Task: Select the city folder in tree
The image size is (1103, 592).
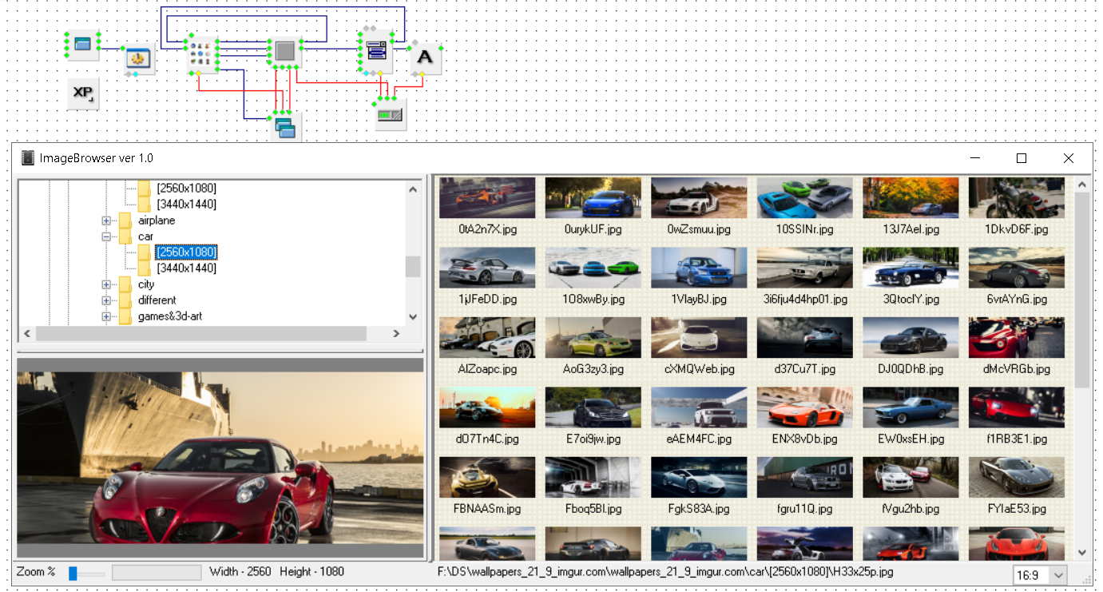Action: click(x=146, y=284)
